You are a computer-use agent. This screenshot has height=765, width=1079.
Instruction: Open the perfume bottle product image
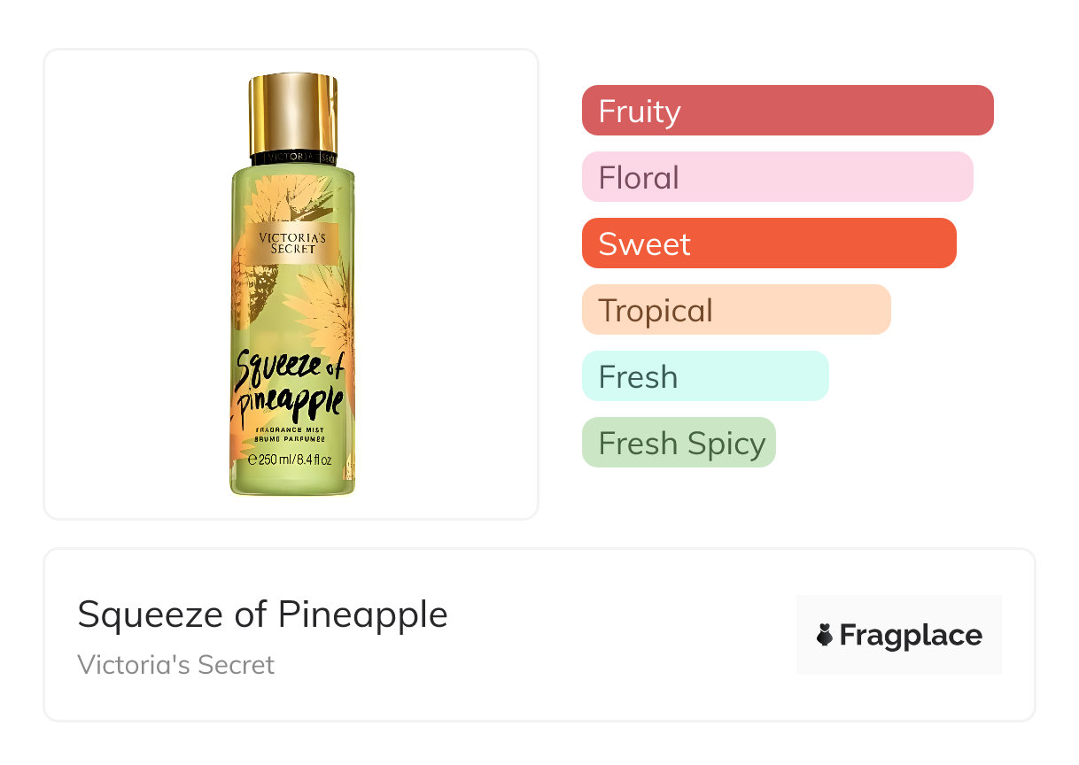click(x=291, y=284)
